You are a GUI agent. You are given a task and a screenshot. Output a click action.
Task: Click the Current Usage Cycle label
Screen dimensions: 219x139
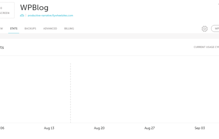[x=206, y=47]
